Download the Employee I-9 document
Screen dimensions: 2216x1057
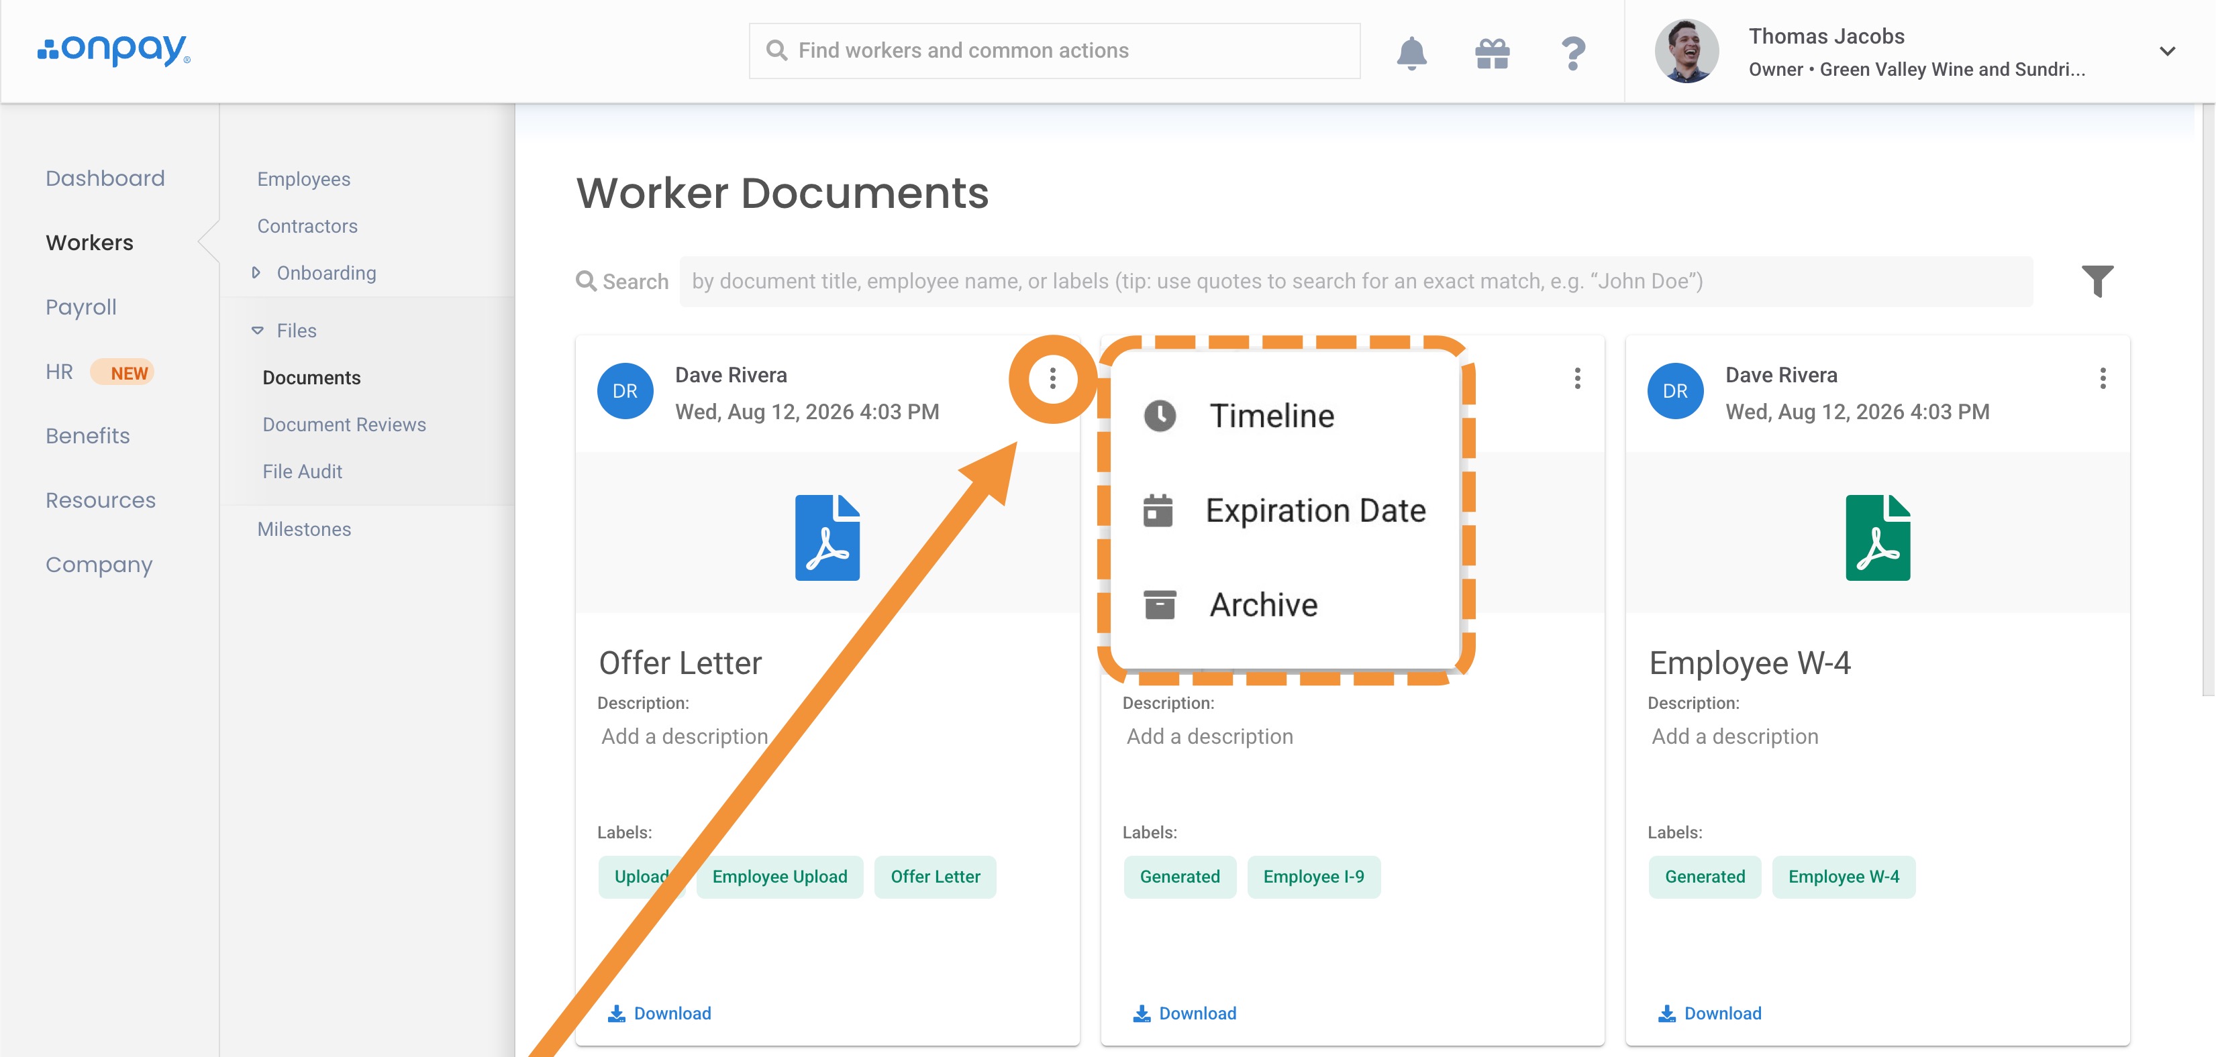(x=1184, y=1014)
